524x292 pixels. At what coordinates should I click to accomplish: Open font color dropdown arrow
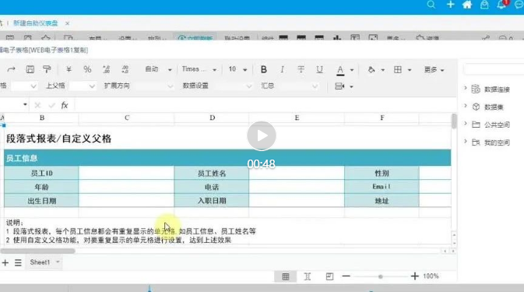coord(352,70)
